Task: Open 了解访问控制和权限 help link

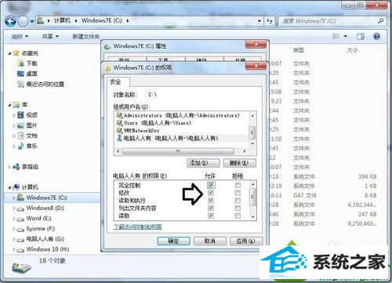Action: [137, 227]
